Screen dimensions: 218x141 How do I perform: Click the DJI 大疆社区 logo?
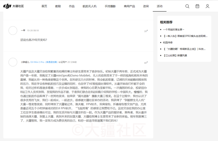click(13, 6)
